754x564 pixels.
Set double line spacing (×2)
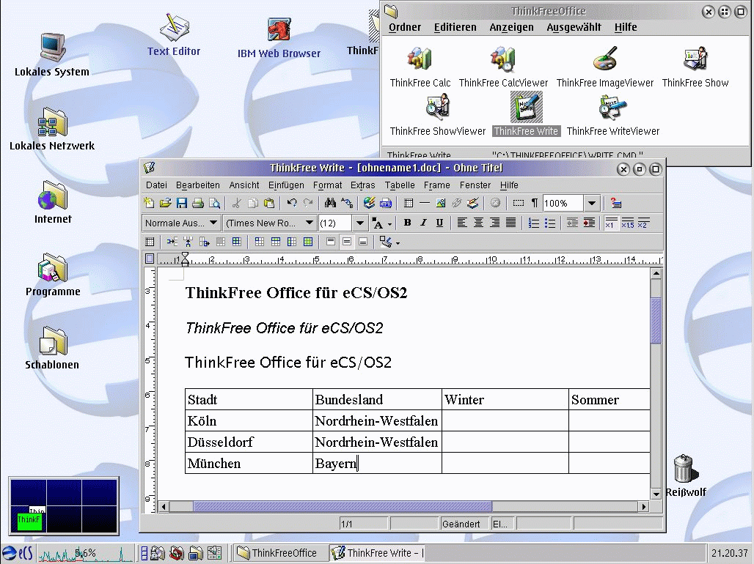tap(643, 223)
